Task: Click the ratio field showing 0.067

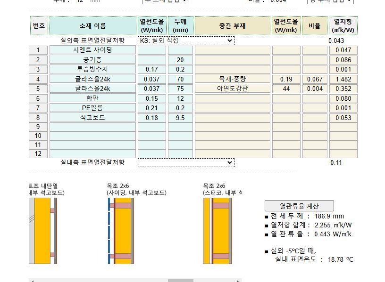Action: [x=315, y=79]
